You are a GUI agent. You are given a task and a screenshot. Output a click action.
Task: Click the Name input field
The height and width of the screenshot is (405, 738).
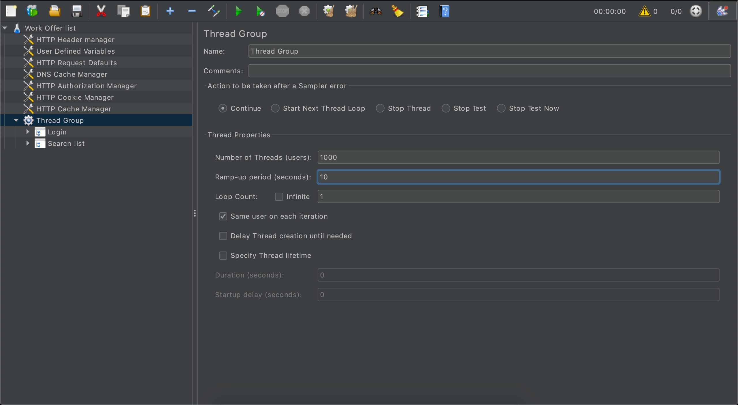pos(490,51)
